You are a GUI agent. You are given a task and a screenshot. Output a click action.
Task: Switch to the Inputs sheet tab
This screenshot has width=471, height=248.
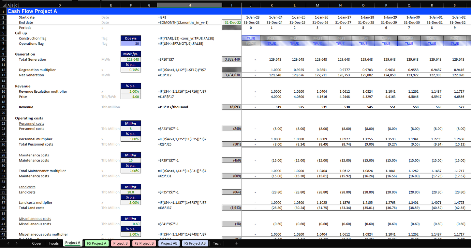pos(53,243)
